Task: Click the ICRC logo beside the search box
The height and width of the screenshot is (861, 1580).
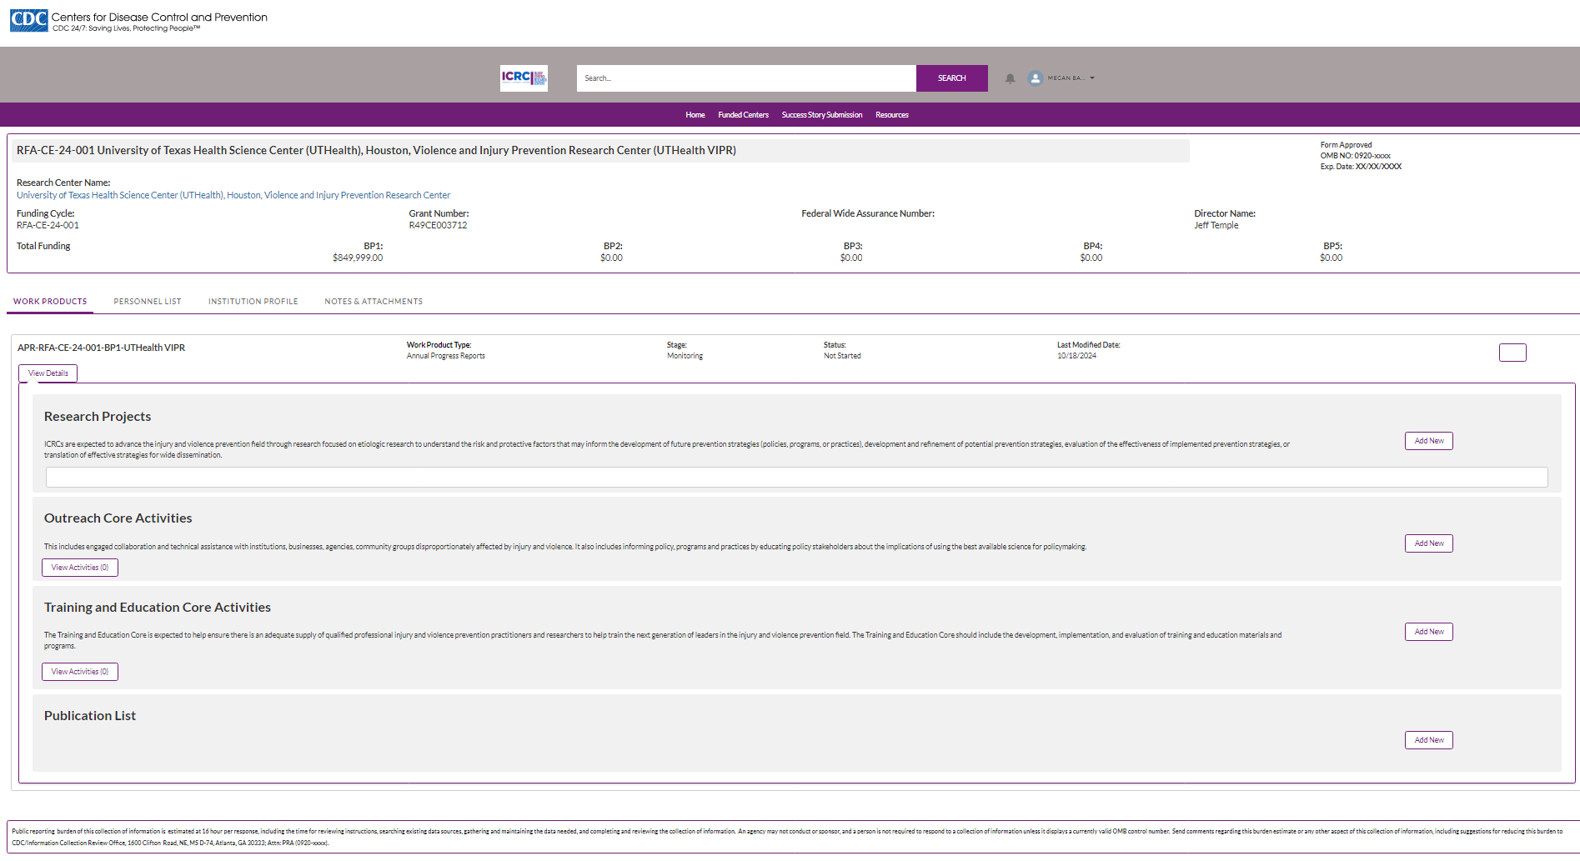Action: click(x=524, y=78)
